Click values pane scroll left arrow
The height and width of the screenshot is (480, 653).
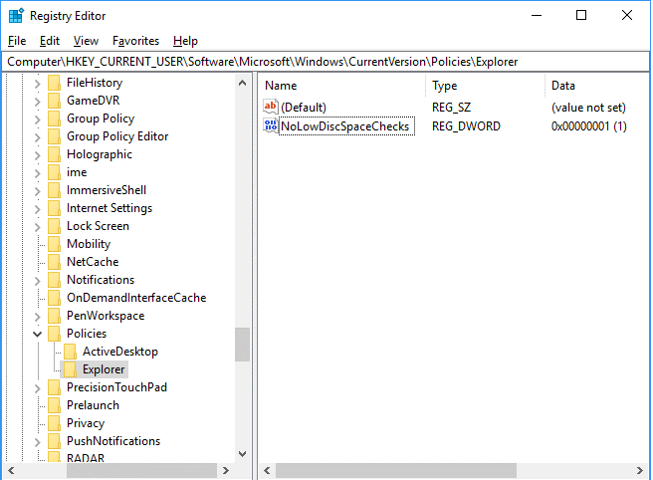click(x=267, y=470)
